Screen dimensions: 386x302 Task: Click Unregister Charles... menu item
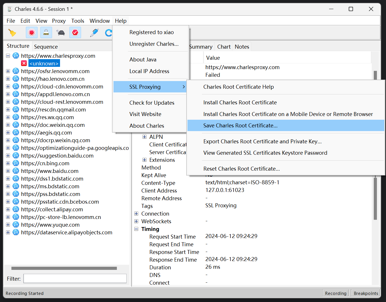150,44
